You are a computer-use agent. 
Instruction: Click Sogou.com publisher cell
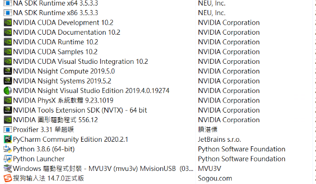pyautogui.click(x=215, y=178)
